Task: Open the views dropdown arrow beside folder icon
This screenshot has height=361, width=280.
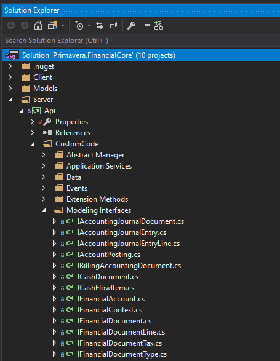Action: [x=63, y=26]
